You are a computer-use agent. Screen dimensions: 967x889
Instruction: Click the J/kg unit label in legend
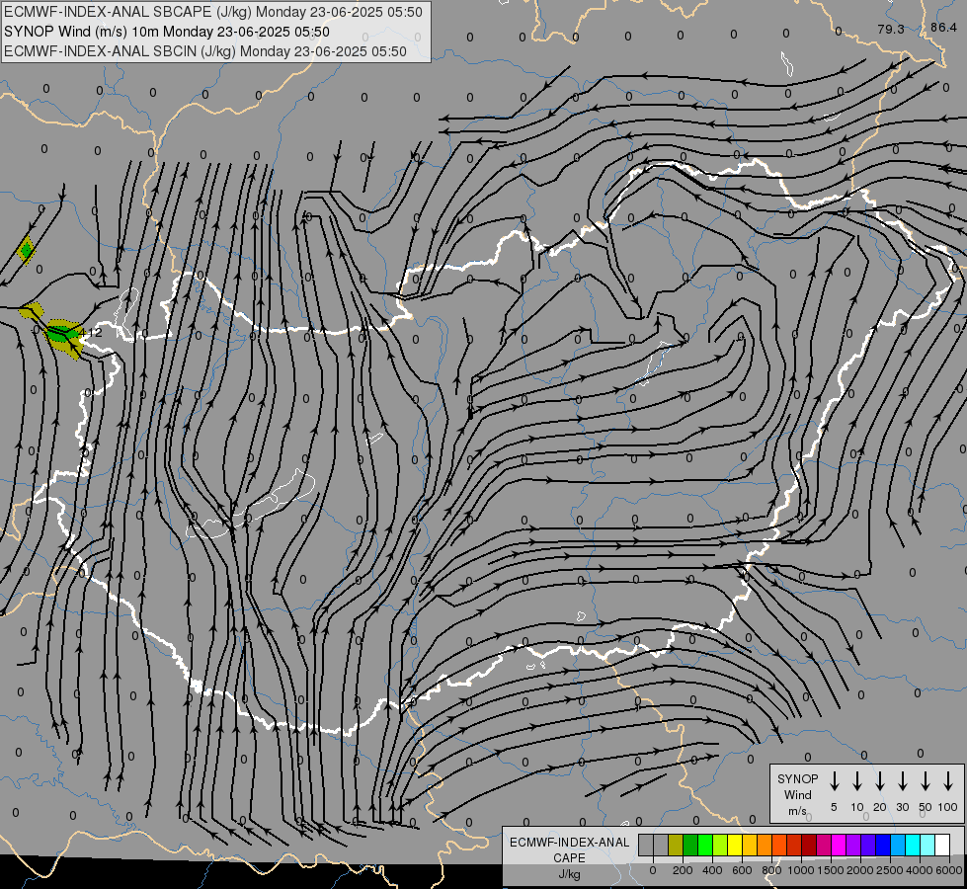(569, 874)
